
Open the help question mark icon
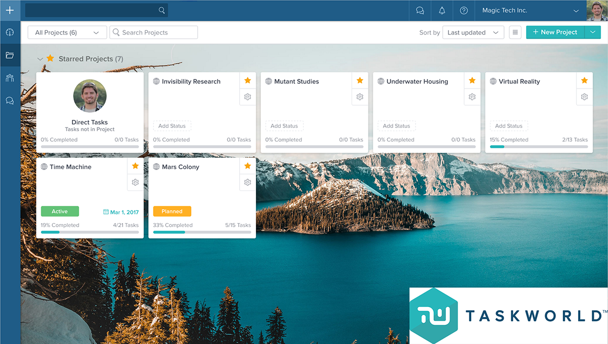(464, 11)
